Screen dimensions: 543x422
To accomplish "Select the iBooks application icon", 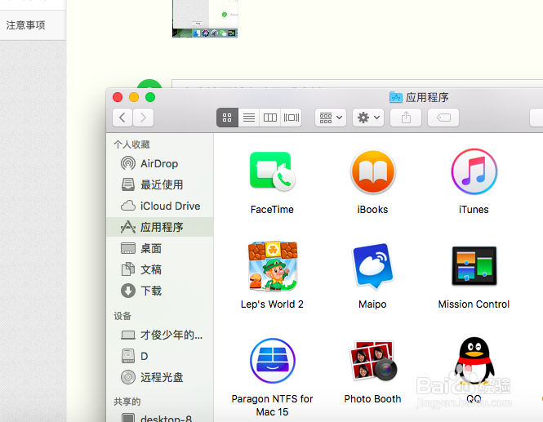I will 373,171.
